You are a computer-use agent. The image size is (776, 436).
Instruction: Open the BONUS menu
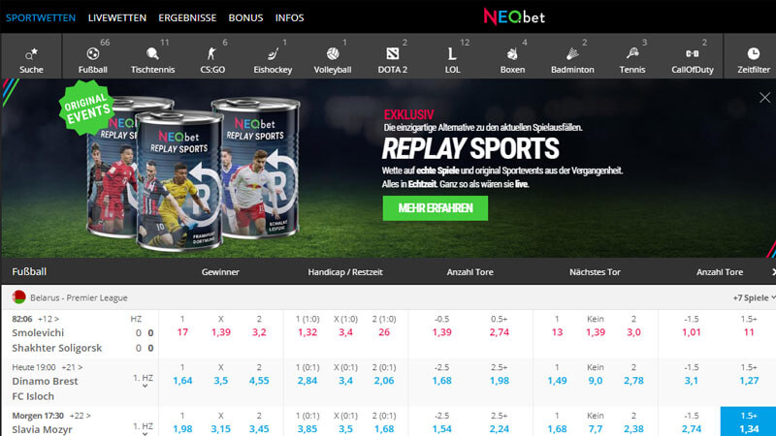tap(245, 17)
